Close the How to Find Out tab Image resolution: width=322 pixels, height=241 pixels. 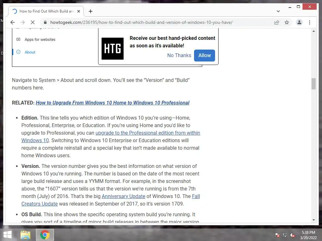pos(78,11)
